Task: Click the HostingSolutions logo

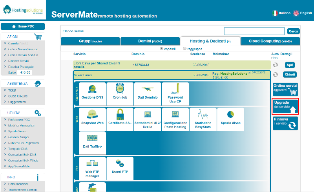Action: pos(23,10)
